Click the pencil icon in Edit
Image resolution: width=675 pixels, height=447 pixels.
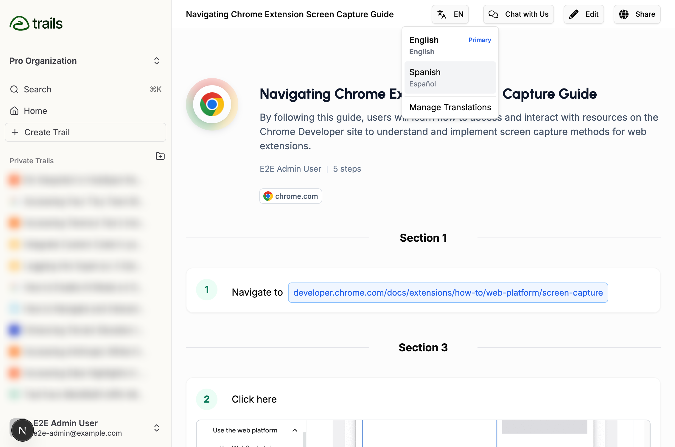coord(574,14)
